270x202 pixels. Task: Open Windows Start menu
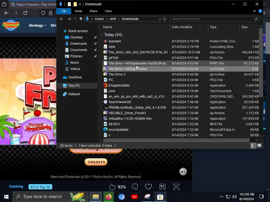[x=6, y=197]
